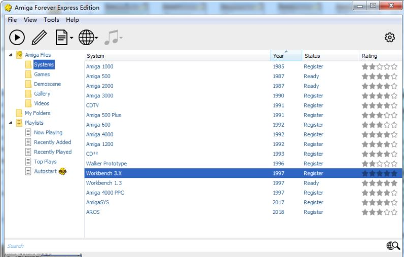404x257 pixels.
Task: Select the AROS row
Action: (243, 212)
